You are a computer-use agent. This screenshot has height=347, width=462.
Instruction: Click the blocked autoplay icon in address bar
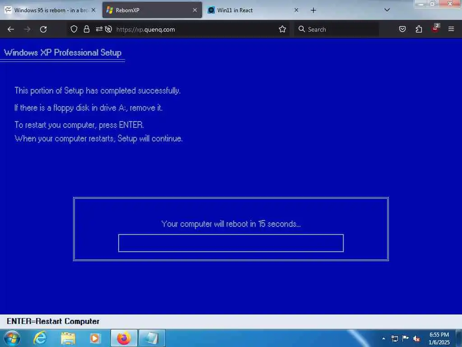(x=108, y=29)
